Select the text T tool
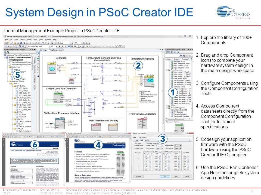Image resolution: width=261 pixels, height=195 pixels. pyautogui.click(x=38, y=73)
